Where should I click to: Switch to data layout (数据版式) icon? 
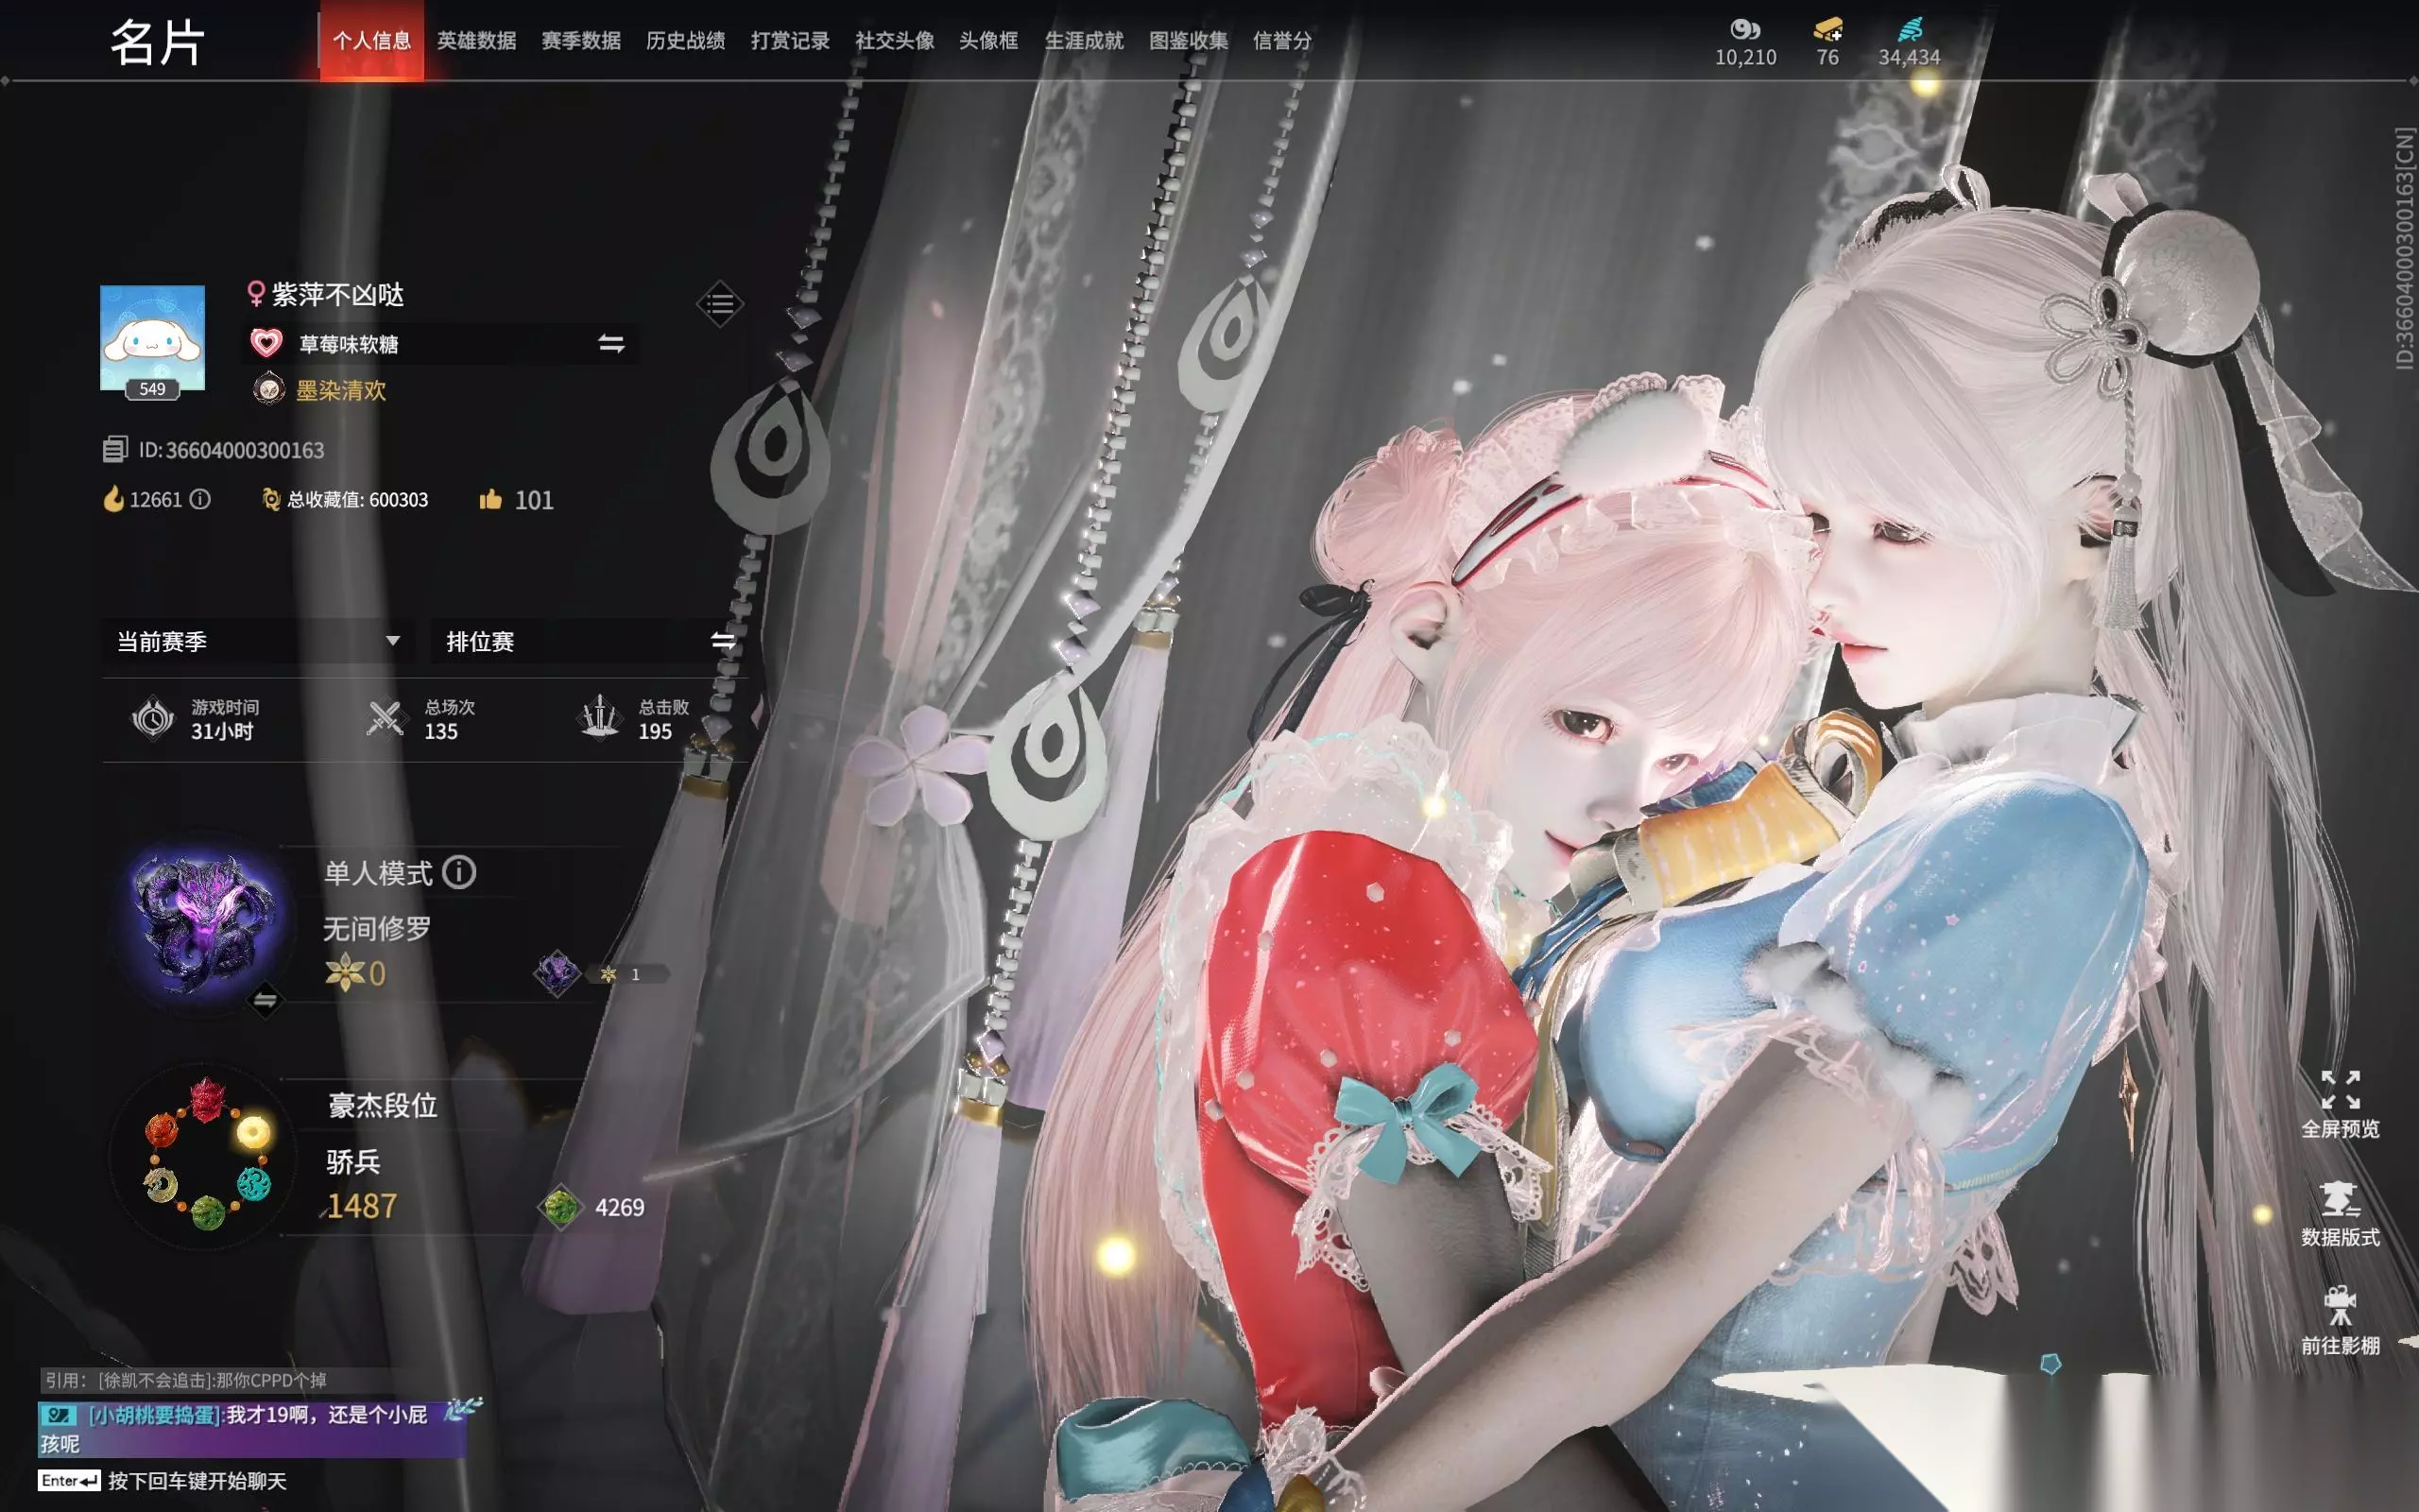(x=2340, y=1198)
